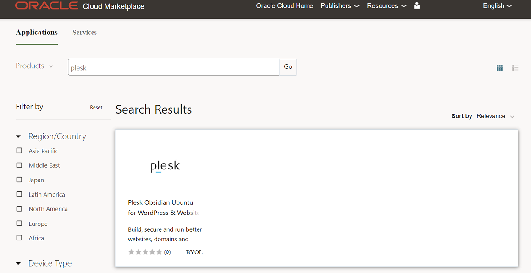This screenshot has height=273, width=531.
Task: Switch to list view of results
Action: tap(515, 67)
